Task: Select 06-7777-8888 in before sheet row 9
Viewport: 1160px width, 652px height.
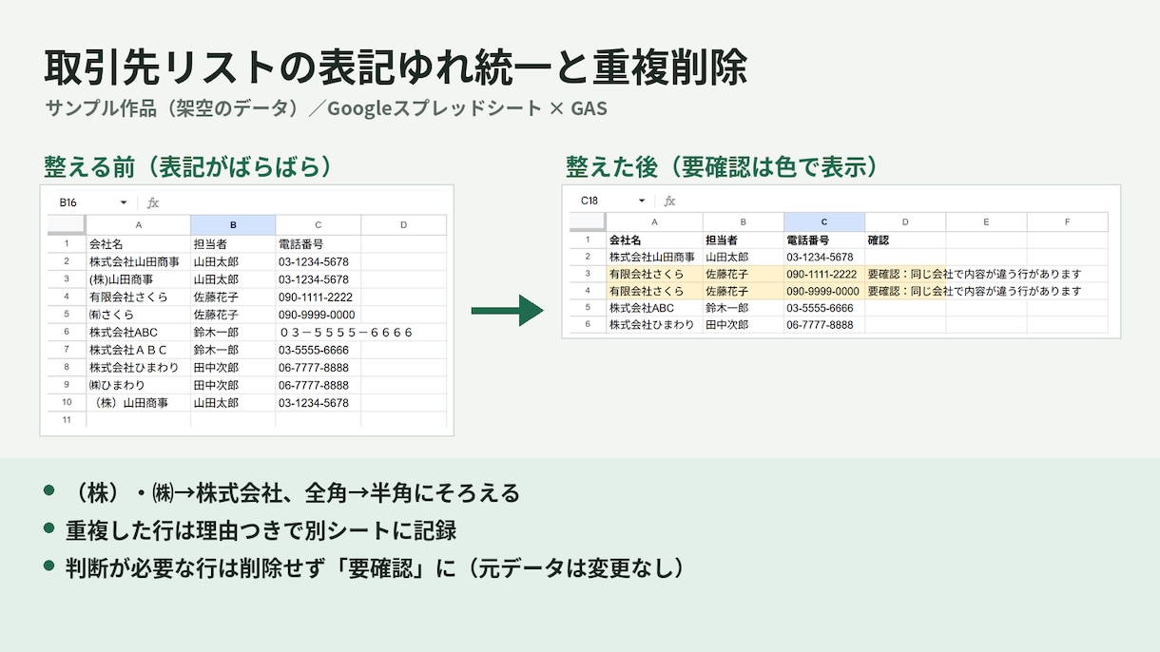Action: tap(319, 385)
